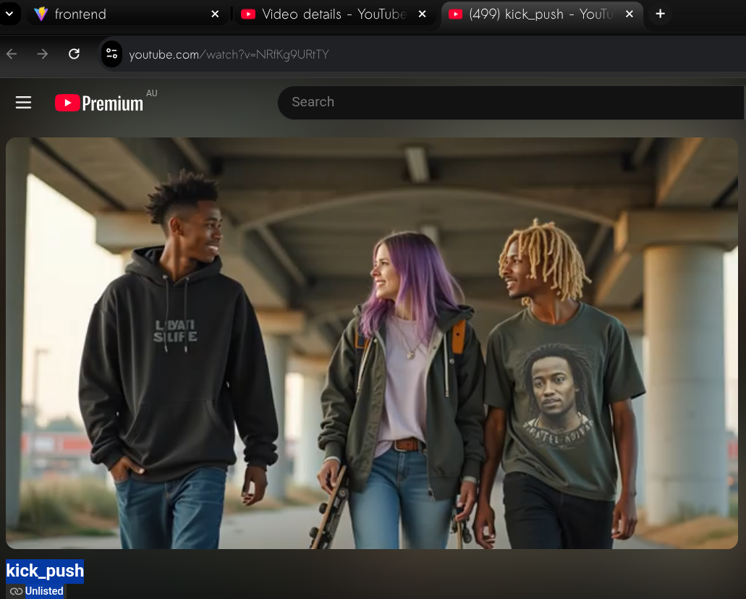
Task: Click the video player to pause
Action: click(372, 343)
